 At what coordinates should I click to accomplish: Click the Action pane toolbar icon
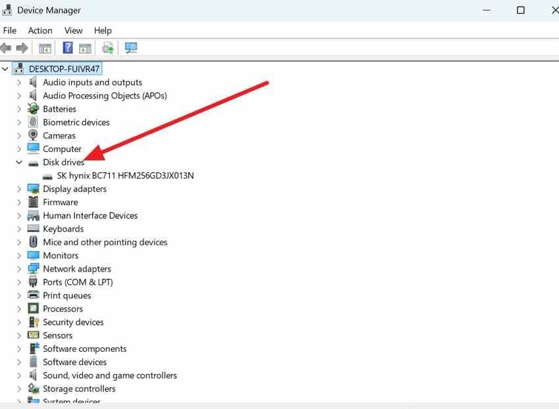coord(85,48)
